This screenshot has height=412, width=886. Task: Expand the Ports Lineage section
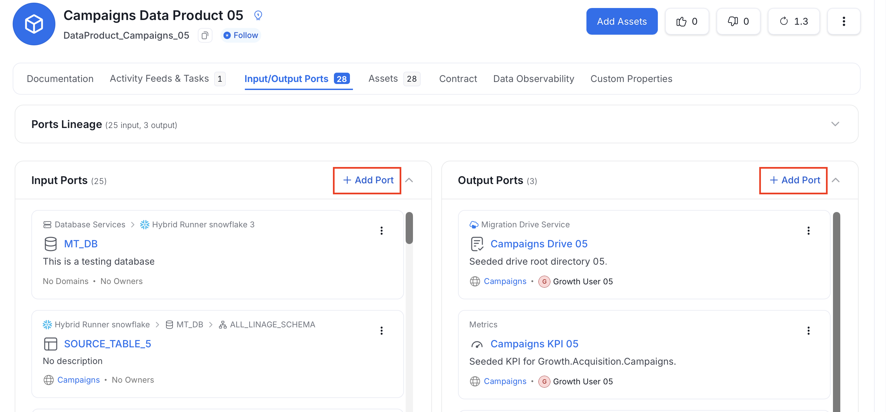835,124
